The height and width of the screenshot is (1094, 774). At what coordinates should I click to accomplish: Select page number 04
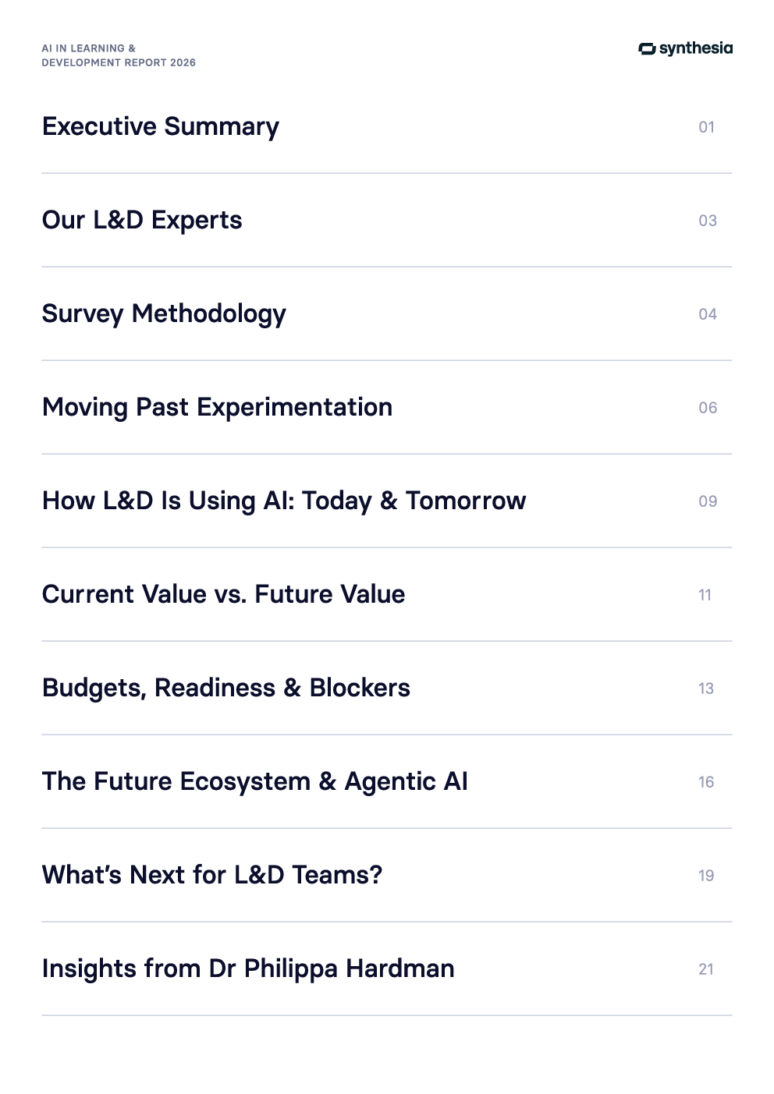(x=707, y=314)
